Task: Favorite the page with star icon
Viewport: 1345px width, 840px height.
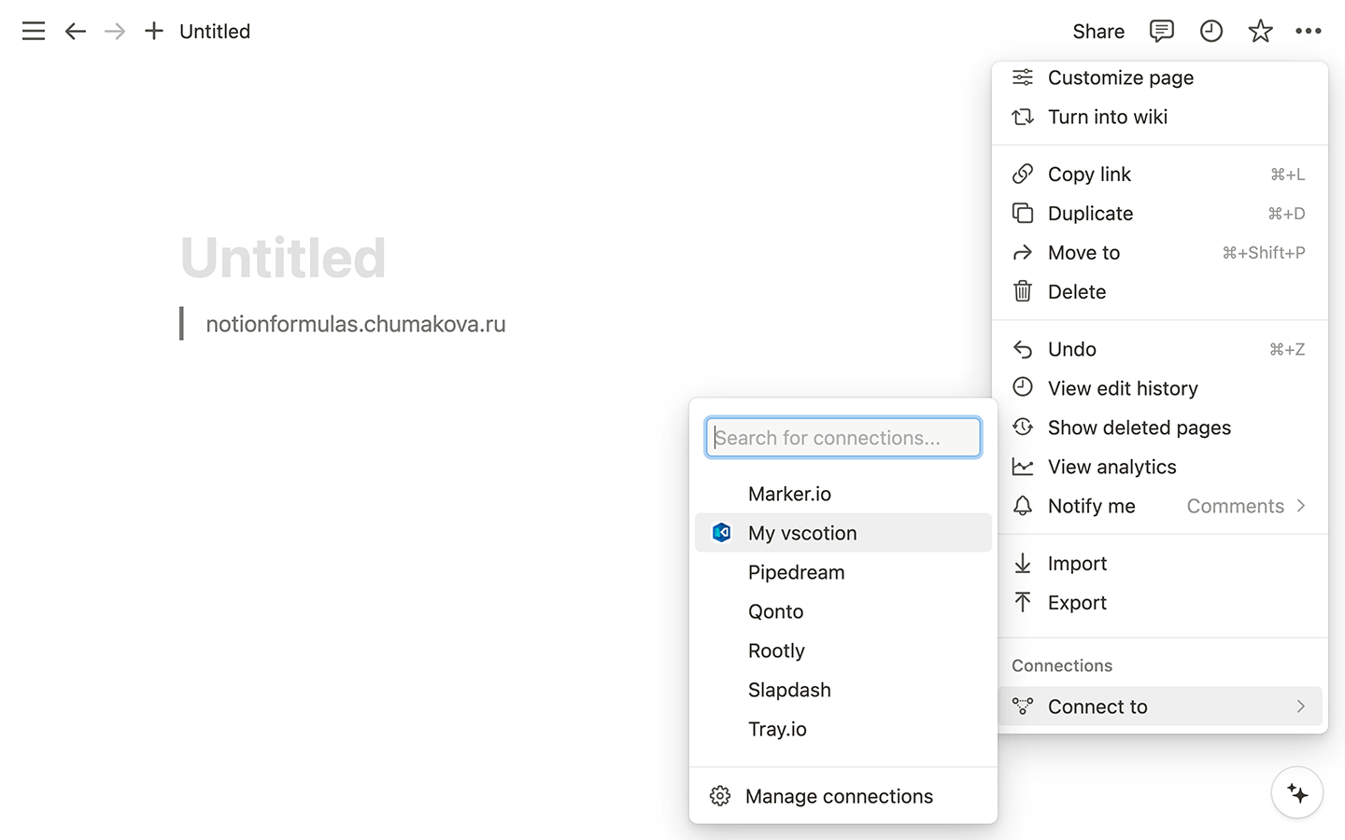Action: (x=1260, y=31)
